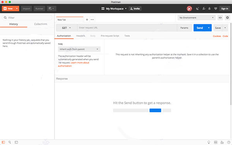Open the No Environment dropdown
The width and height of the screenshot is (232, 145).
[196, 18]
